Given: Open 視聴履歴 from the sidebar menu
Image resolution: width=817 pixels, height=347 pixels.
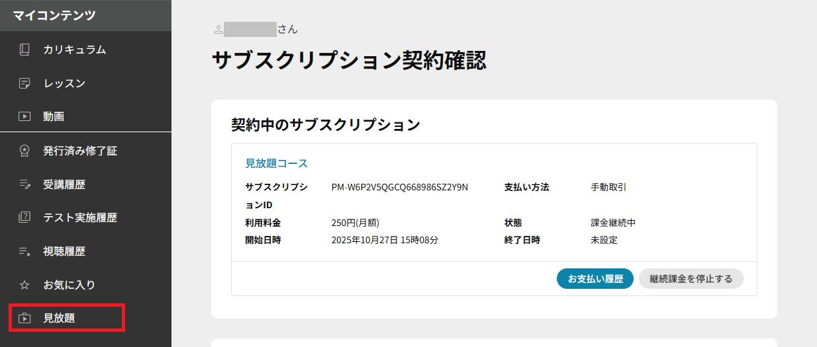Looking at the screenshot, I should pos(64,252).
